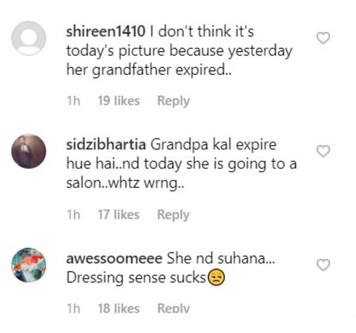
Task: Like sidzibhartia's comment with heart icon
Action: pos(323,151)
